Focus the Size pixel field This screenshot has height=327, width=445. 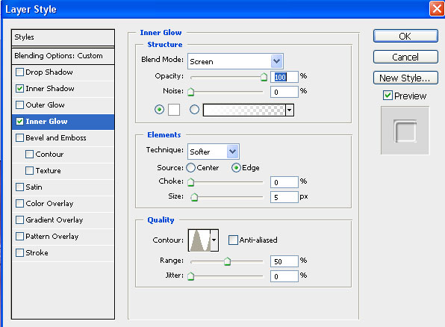coord(284,197)
